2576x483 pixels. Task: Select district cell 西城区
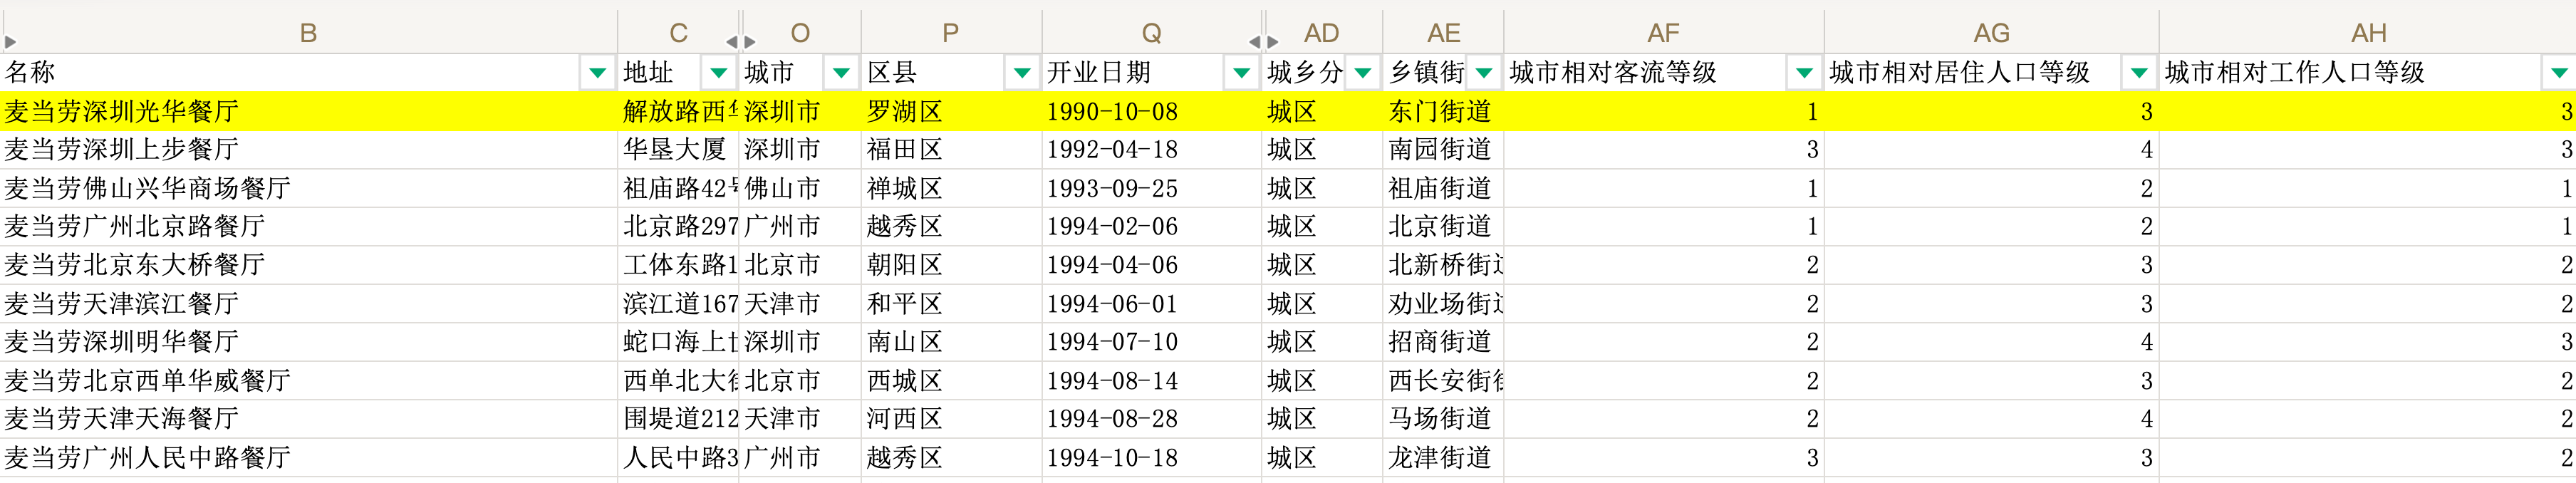951,380
